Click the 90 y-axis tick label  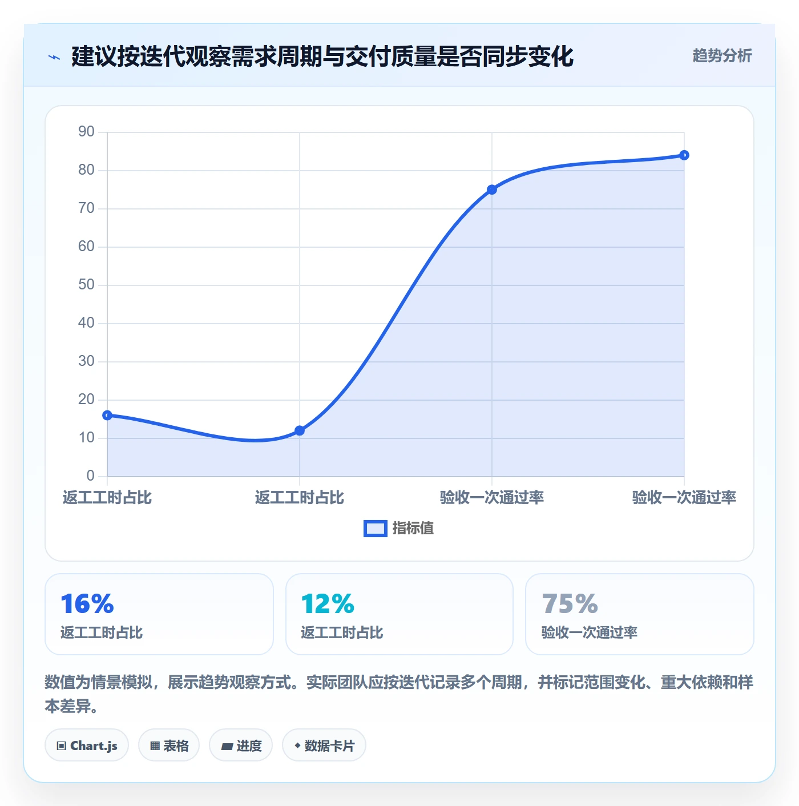pos(87,132)
